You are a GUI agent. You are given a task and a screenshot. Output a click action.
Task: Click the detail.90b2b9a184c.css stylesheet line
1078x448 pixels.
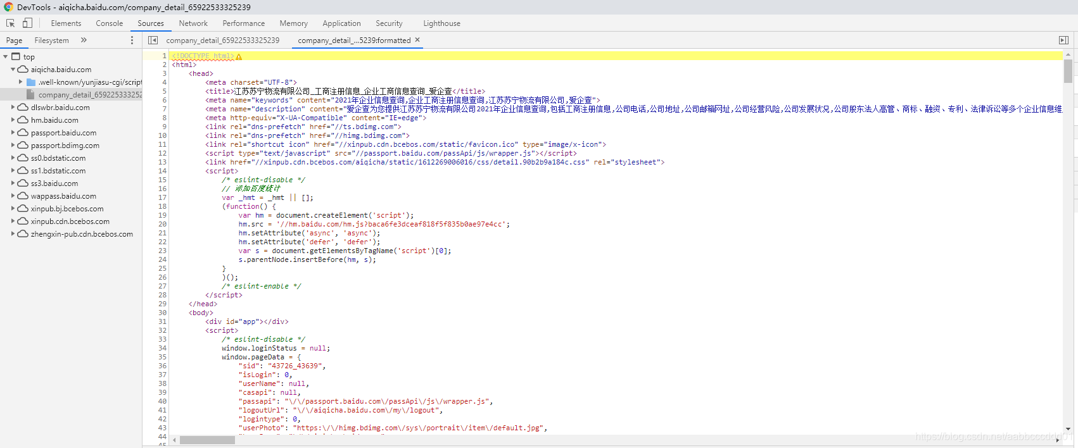click(x=434, y=162)
